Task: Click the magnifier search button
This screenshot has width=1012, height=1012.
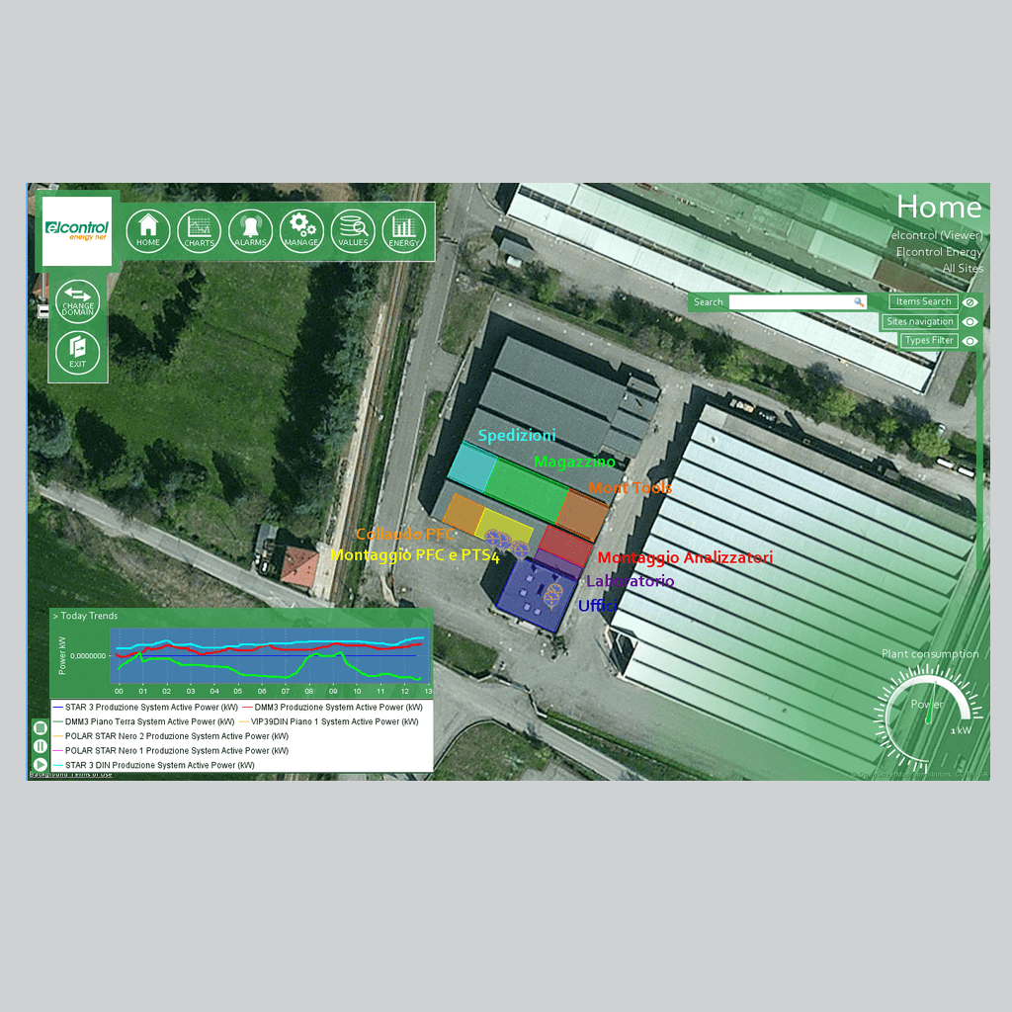Action: pos(859,302)
